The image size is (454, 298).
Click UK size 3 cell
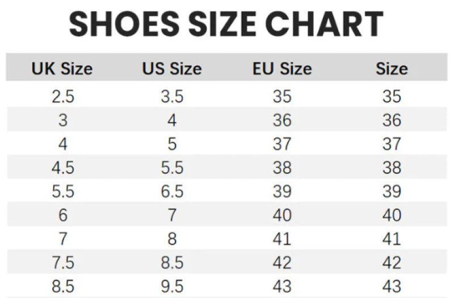pos(62,121)
